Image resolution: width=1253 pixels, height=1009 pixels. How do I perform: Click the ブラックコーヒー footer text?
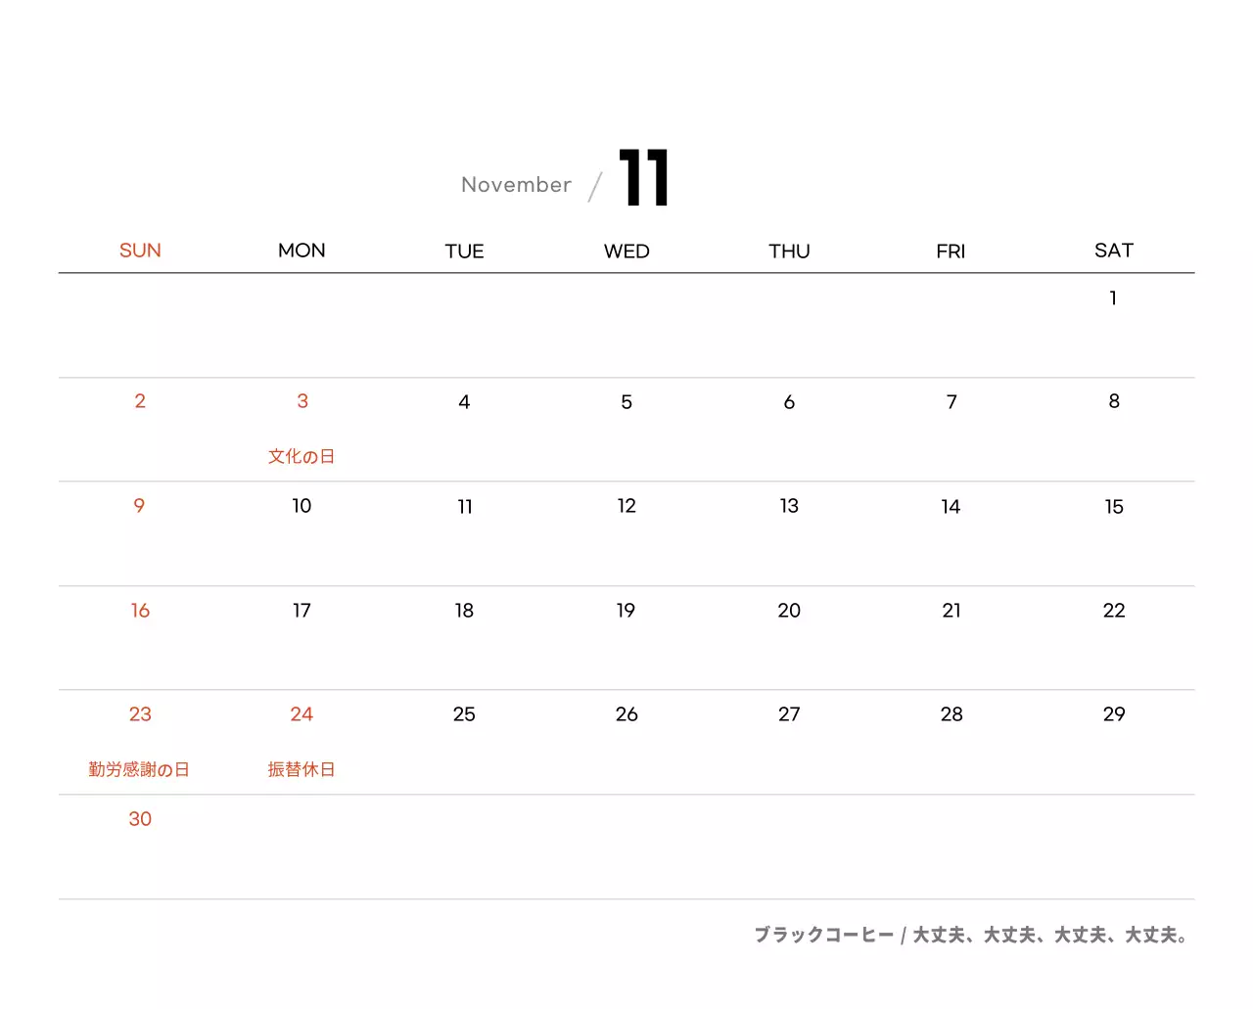coord(823,935)
